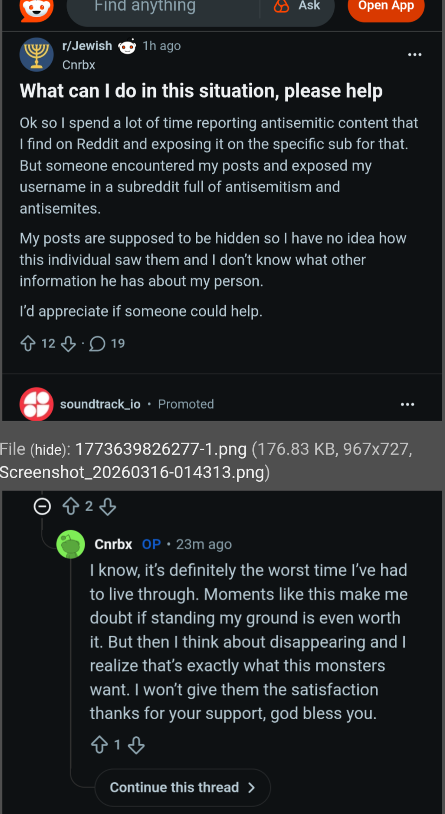
Task: Open the r/Jewish subreddit avatar
Action: click(x=37, y=55)
